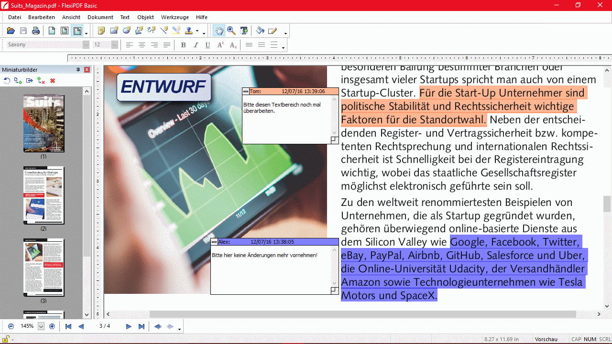Toggle bold text formatting
This screenshot has height=344, width=612.
point(183,45)
